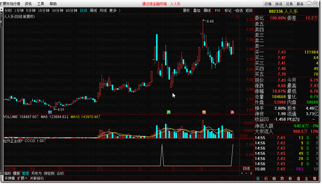
Task: Click the orange 榜 marker under the chart
Action: point(204,112)
